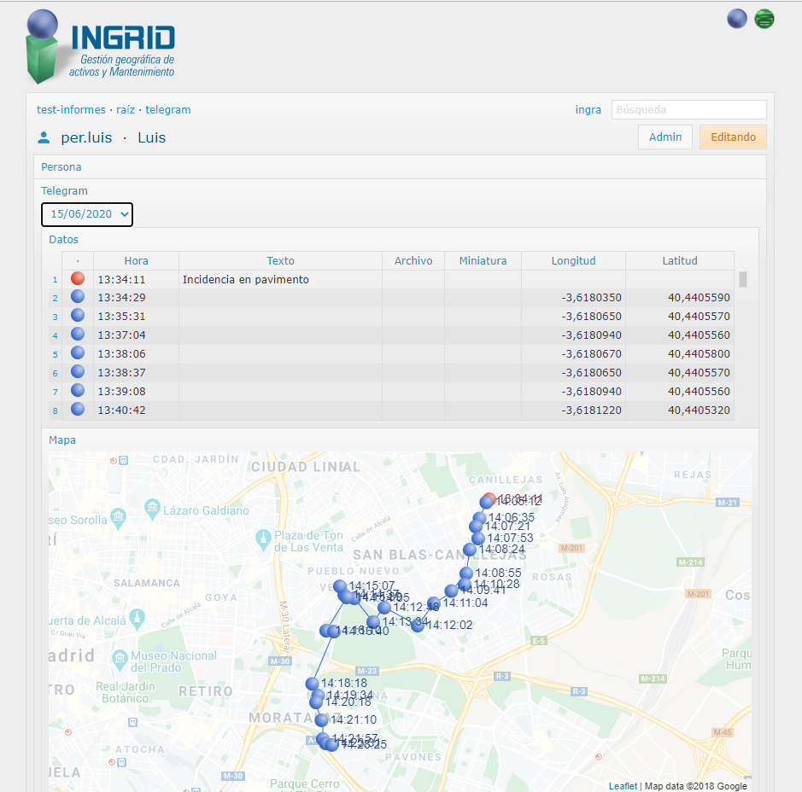802x792 pixels.
Task: Click the ingra user link
Action: [x=588, y=110]
